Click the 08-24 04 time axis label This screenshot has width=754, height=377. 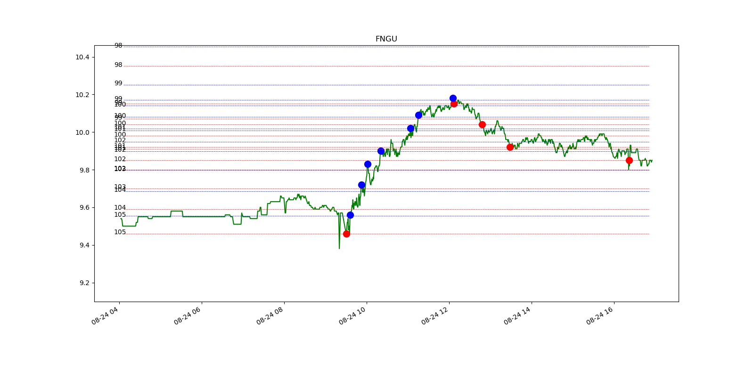pyautogui.click(x=105, y=315)
